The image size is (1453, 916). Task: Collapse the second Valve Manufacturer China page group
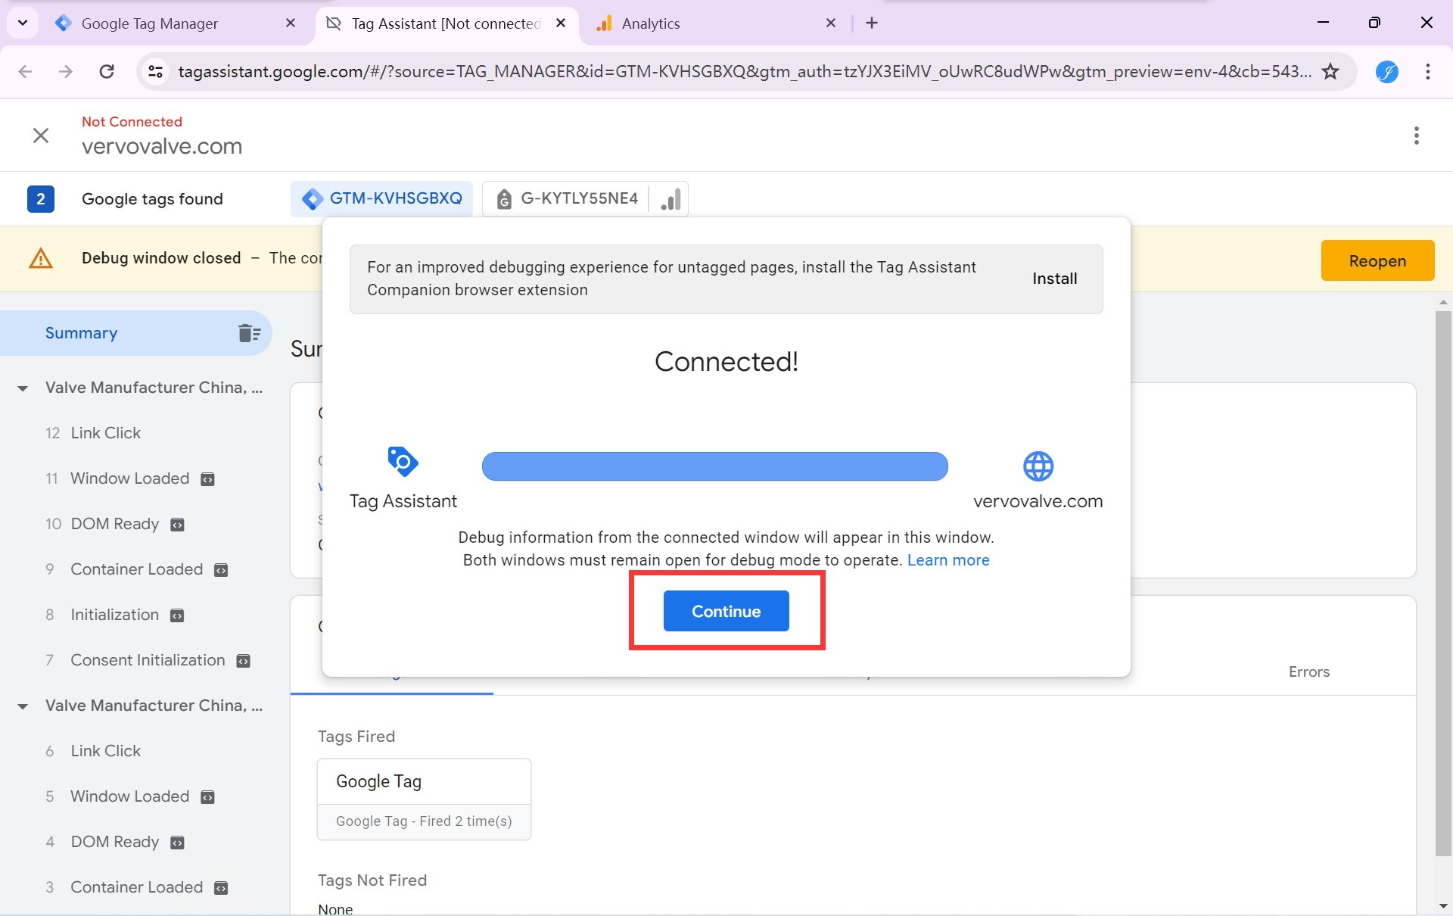(x=23, y=706)
